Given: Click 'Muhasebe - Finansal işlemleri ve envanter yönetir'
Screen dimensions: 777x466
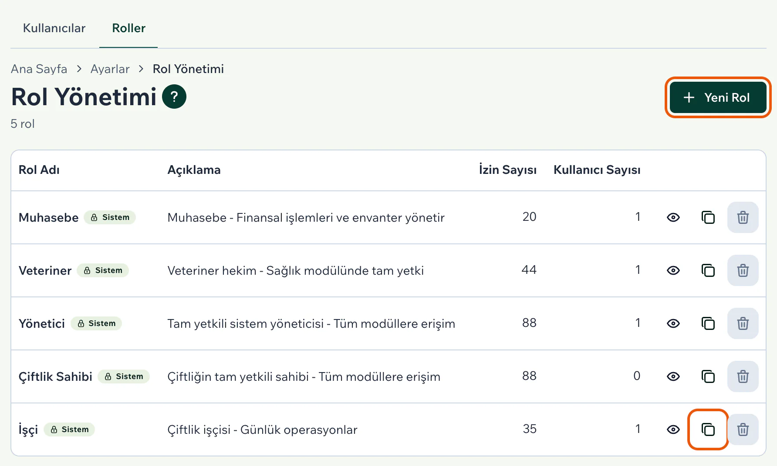Looking at the screenshot, I should 306,217.
